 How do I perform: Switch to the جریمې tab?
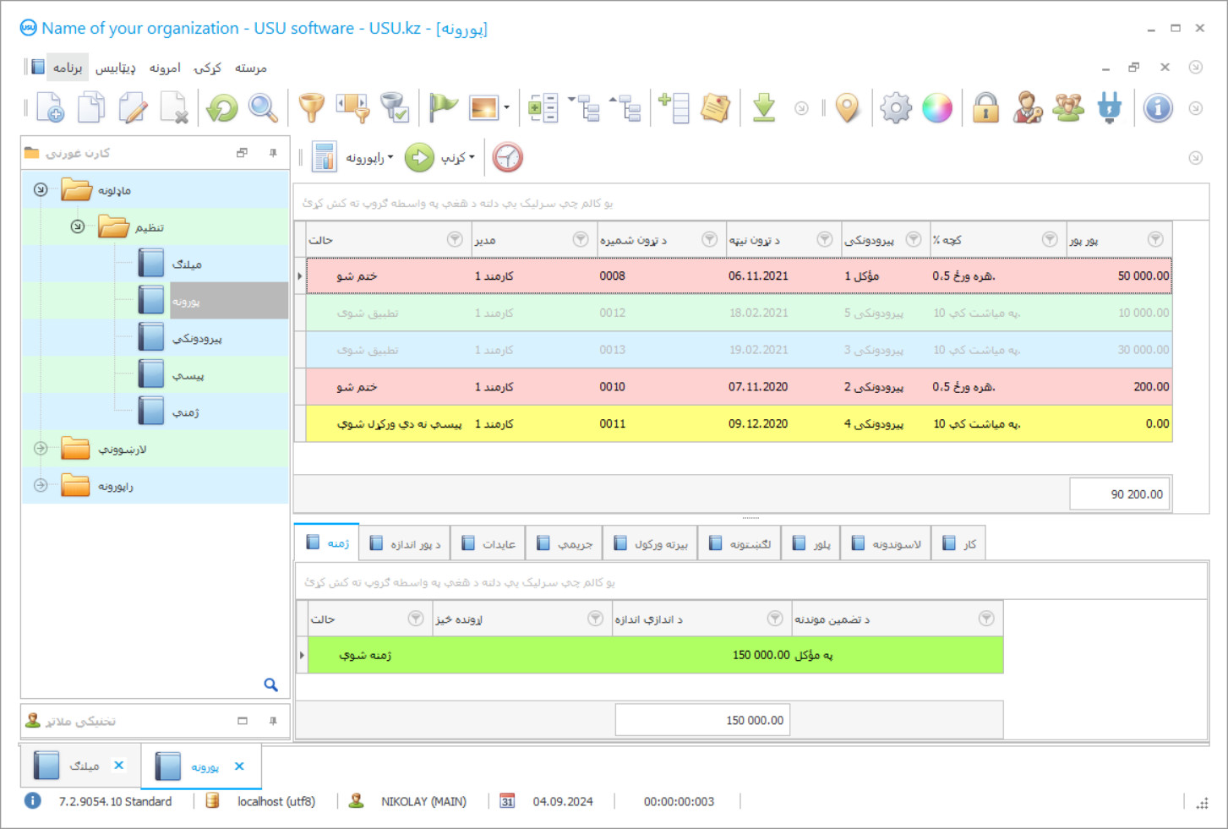pyautogui.click(x=565, y=543)
